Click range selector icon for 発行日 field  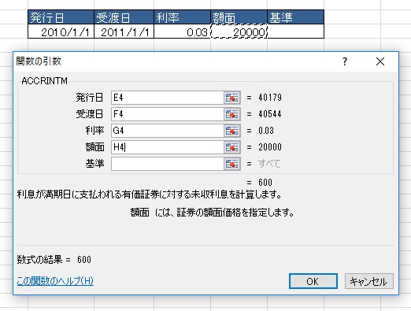232,98
